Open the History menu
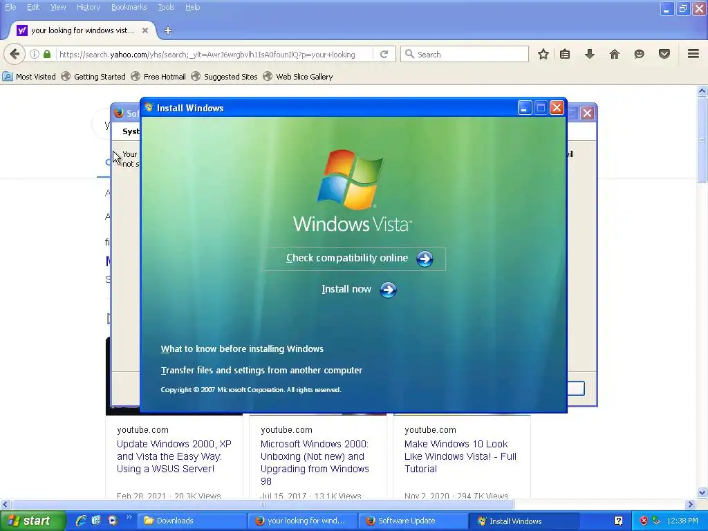This screenshot has height=531, width=708. pos(88,7)
